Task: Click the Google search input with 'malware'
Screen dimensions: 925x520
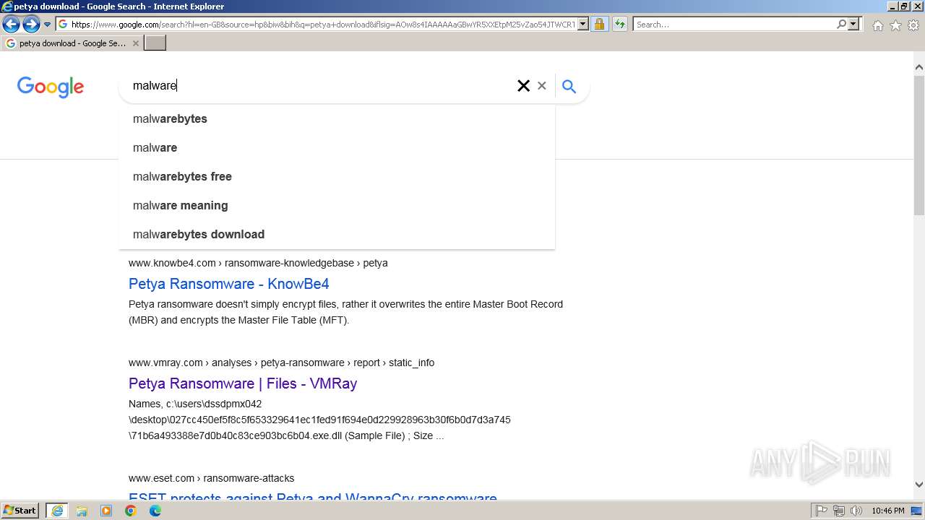Action: [x=318, y=86]
